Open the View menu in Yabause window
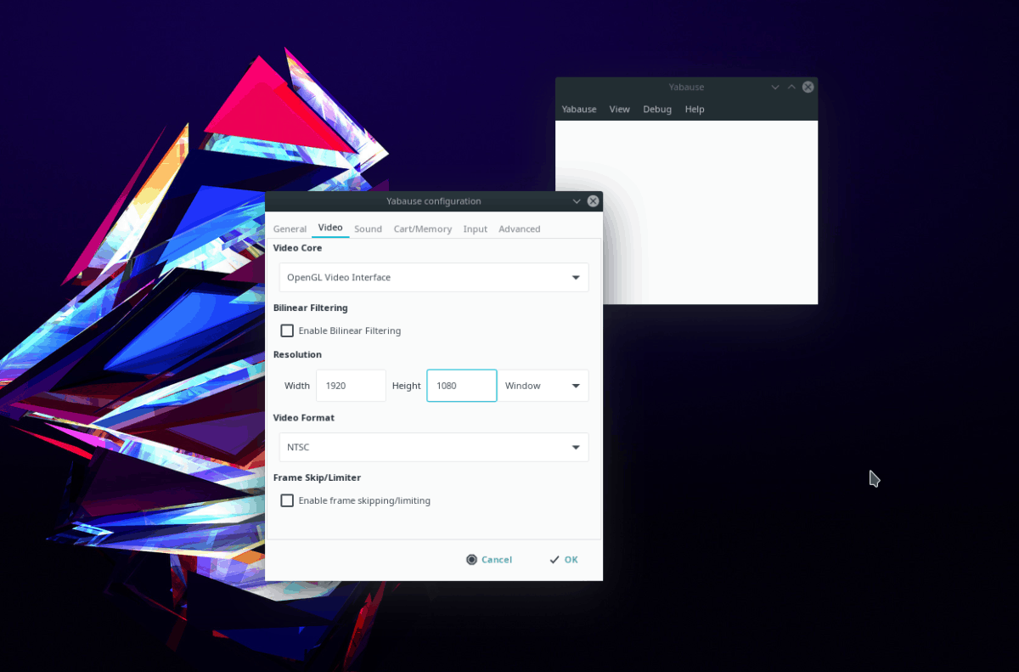This screenshot has width=1019, height=672. pos(619,109)
